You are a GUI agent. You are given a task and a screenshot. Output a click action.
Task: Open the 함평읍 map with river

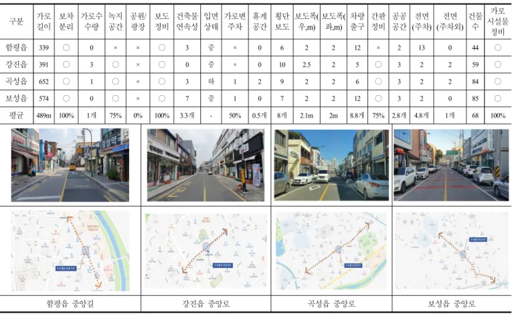pyautogui.click(x=70, y=251)
